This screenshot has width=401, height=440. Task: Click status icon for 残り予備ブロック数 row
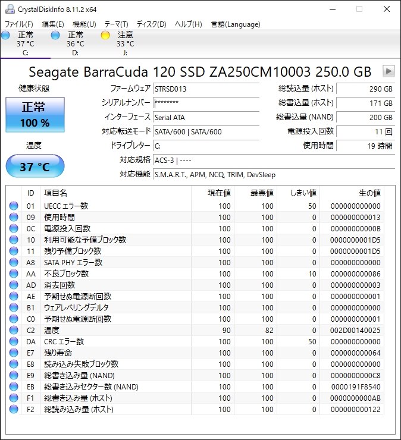tap(14, 251)
